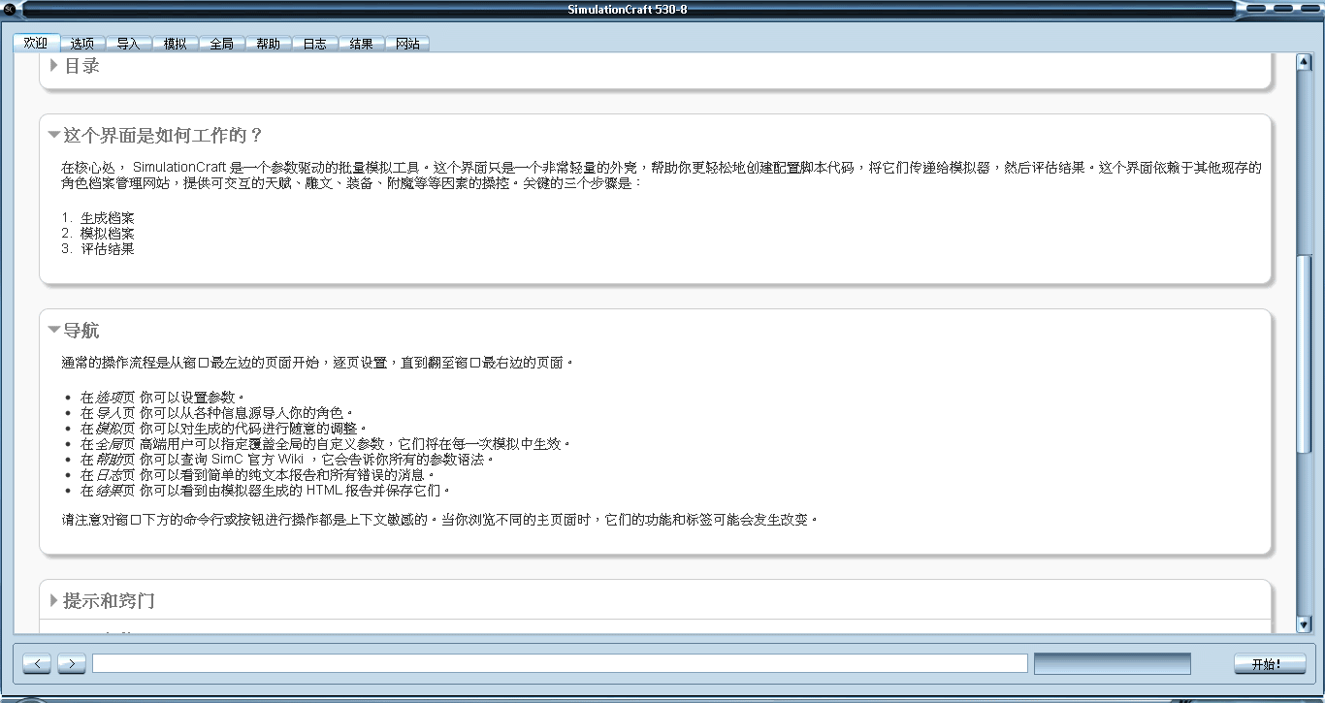Collapse the 导航 section
This screenshot has width=1325, height=703.
point(54,330)
